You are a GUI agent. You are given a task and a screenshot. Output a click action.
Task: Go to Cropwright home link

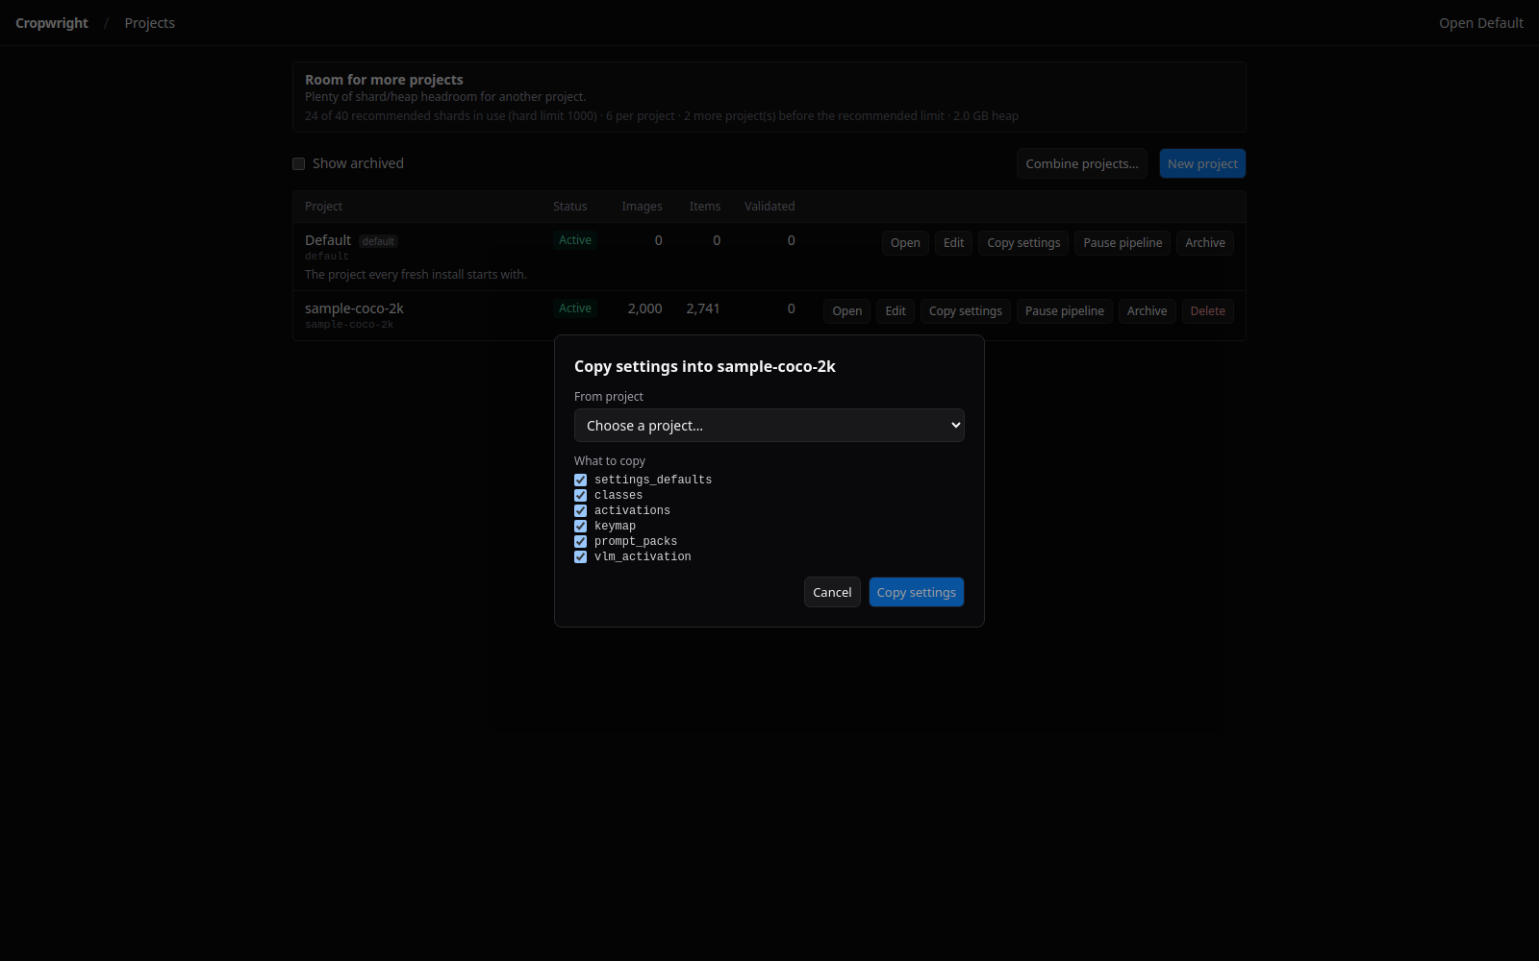pyautogui.click(x=52, y=23)
